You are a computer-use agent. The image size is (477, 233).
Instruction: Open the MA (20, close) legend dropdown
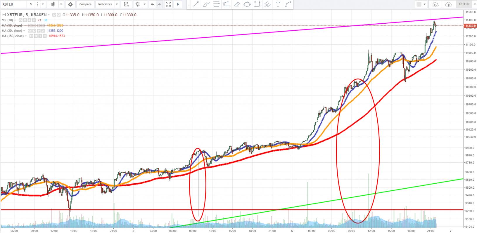click(24, 31)
